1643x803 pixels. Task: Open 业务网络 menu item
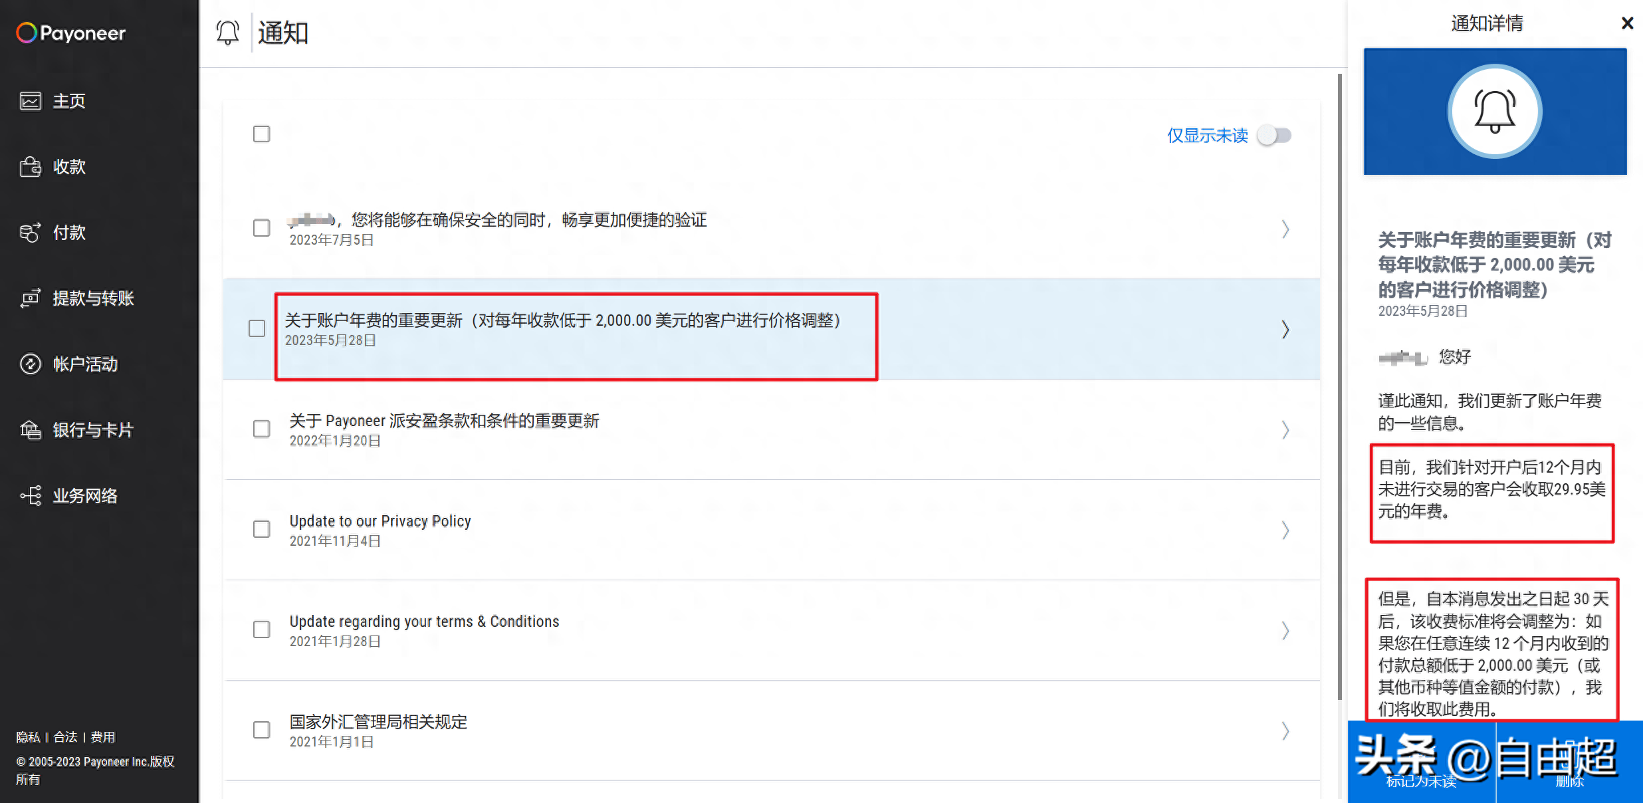click(x=85, y=496)
